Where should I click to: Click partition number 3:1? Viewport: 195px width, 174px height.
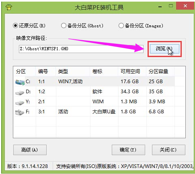(41, 112)
